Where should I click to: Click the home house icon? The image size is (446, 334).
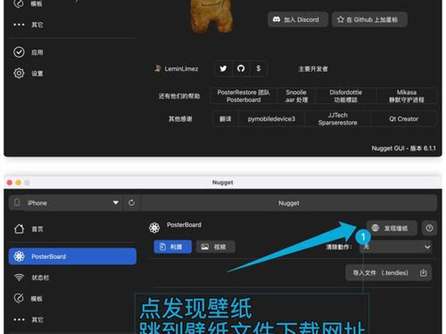pyautogui.click(x=19, y=229)
